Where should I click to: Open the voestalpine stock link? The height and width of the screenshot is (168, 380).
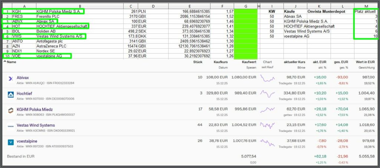(x=27, y=142)
